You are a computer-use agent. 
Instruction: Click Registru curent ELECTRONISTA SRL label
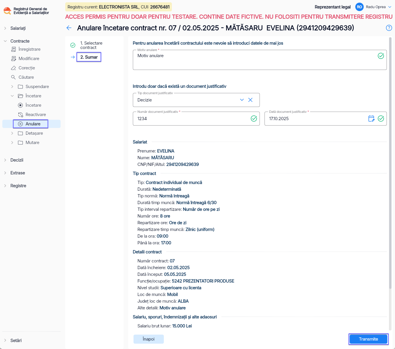coord(119,7)
